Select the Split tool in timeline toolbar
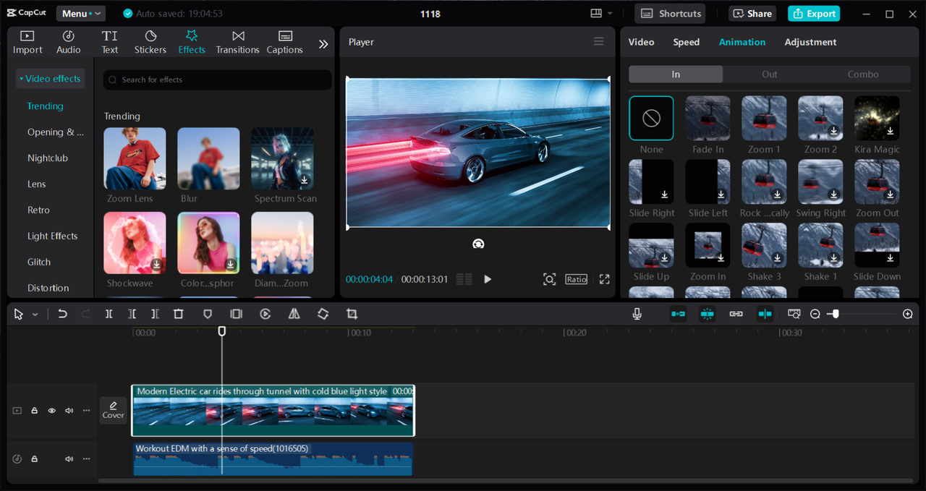Viewport: 926px width, 491px height. tap(109, 314)
